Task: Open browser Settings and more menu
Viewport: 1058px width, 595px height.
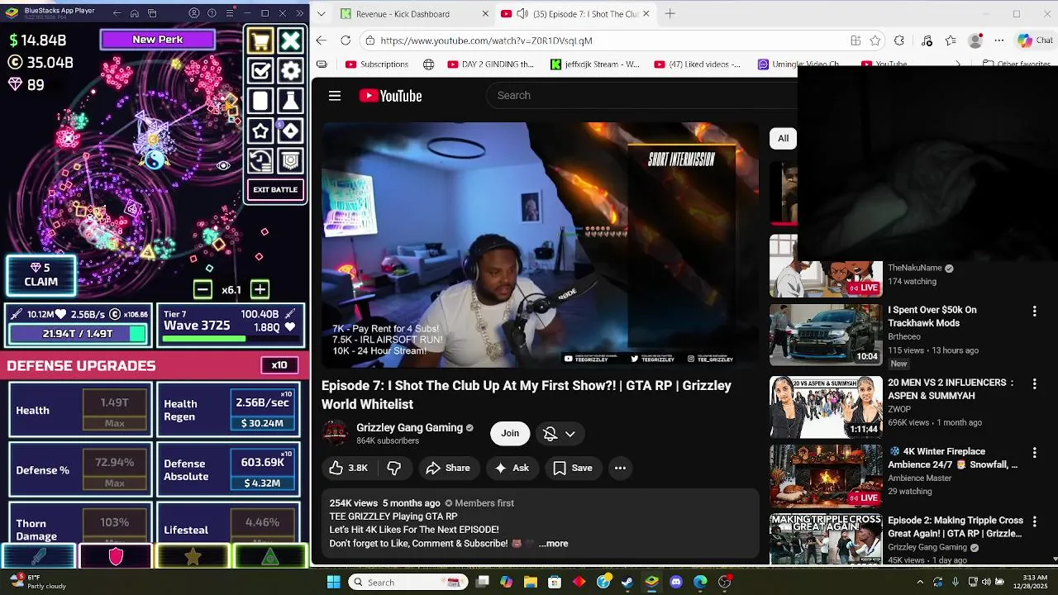Action: [999, 40]
